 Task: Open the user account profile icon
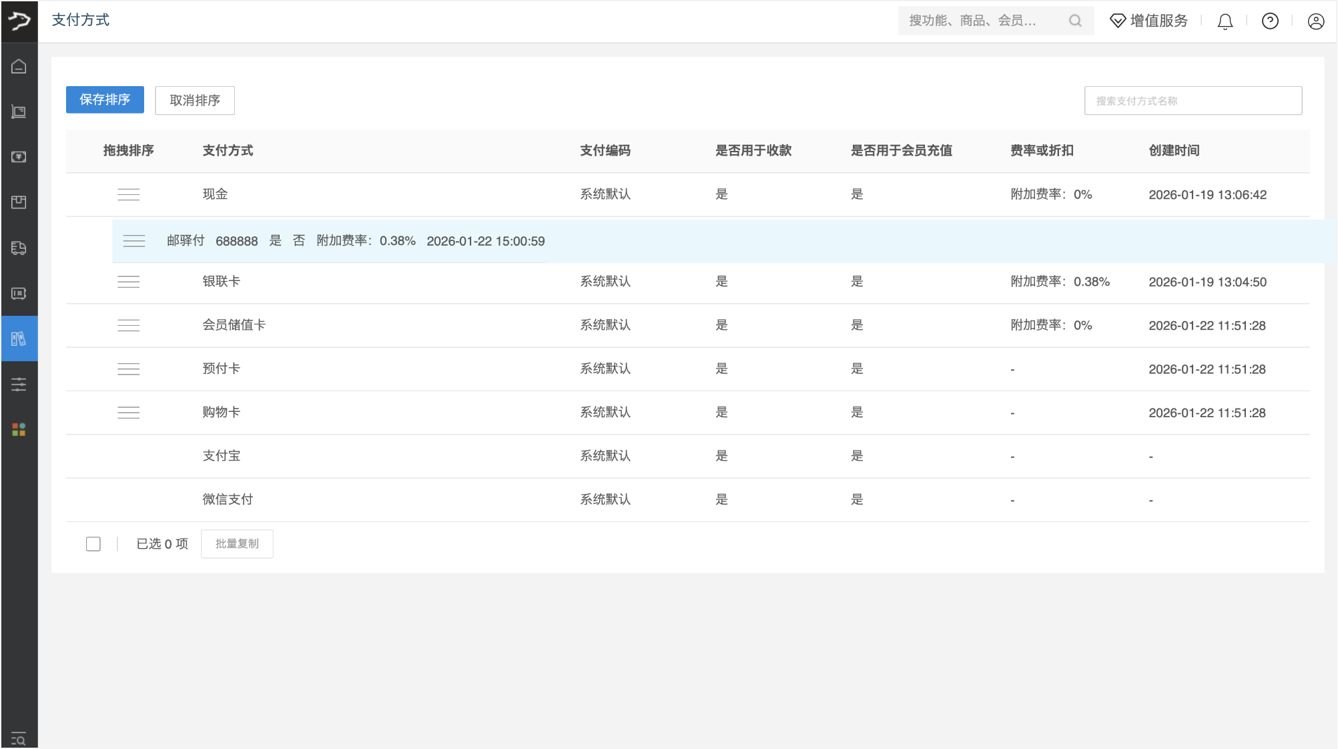tap(1315, 21)
